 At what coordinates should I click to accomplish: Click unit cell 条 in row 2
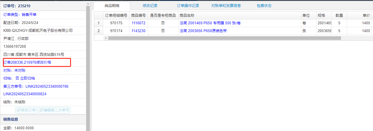(308, 31)
